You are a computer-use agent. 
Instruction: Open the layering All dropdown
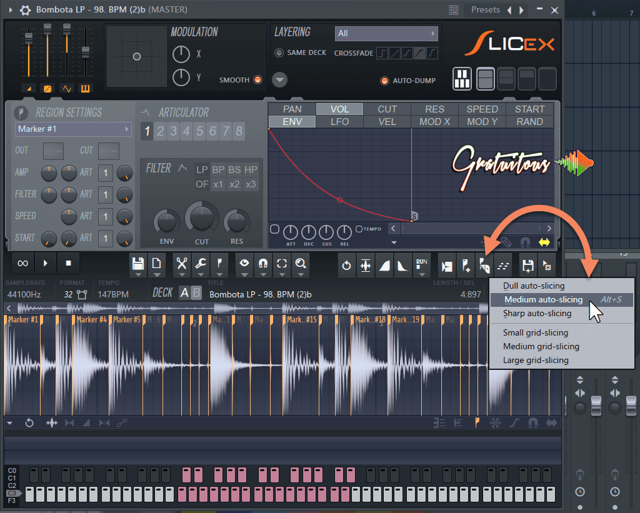[x=386, y=34]
